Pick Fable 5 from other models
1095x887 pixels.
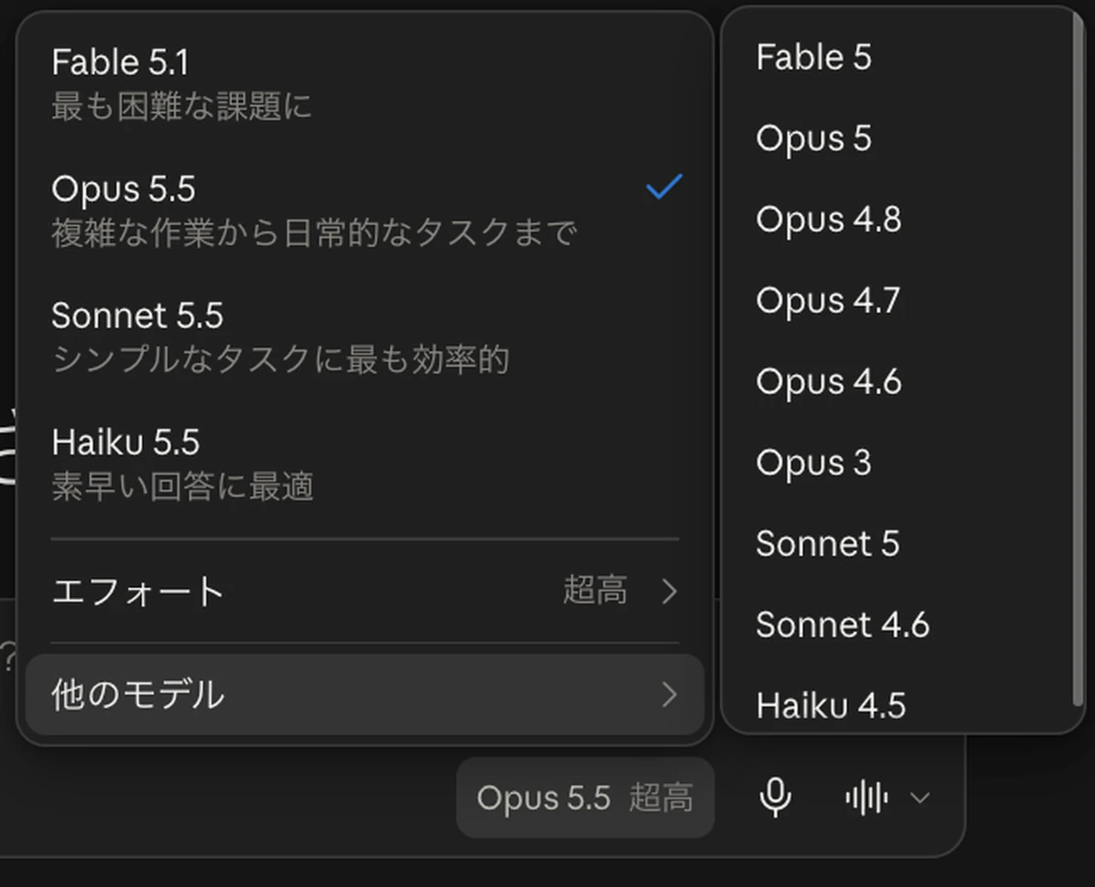coord(899,57)
